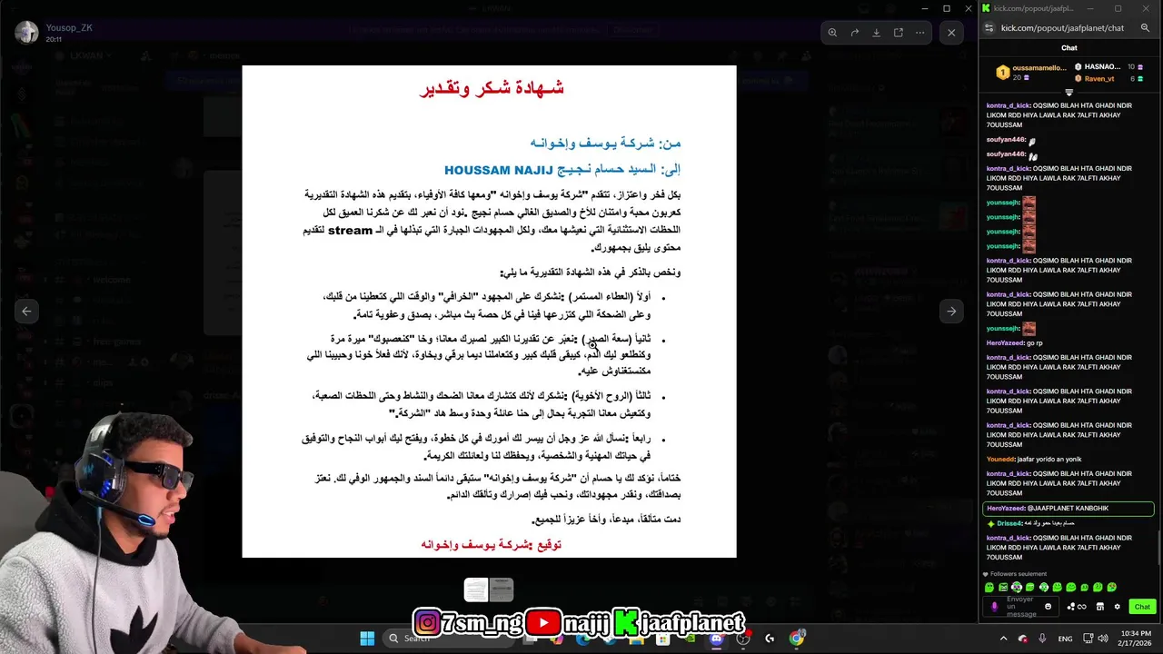
Task: Show hidden tray icons chevron
Action: (x=1003, y=639)
